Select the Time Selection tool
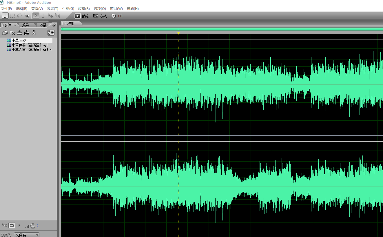This screenshot has width=383, height=237. 5,16
